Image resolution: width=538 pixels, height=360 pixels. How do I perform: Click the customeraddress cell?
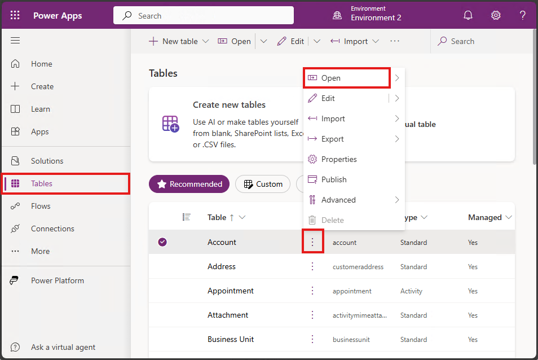coord(358,267)
